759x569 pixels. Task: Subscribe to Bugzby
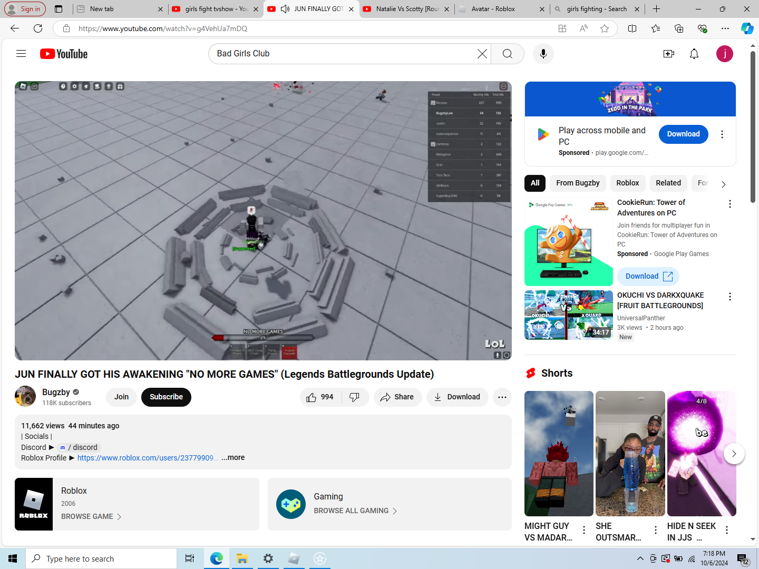click(x=166, y=397)
